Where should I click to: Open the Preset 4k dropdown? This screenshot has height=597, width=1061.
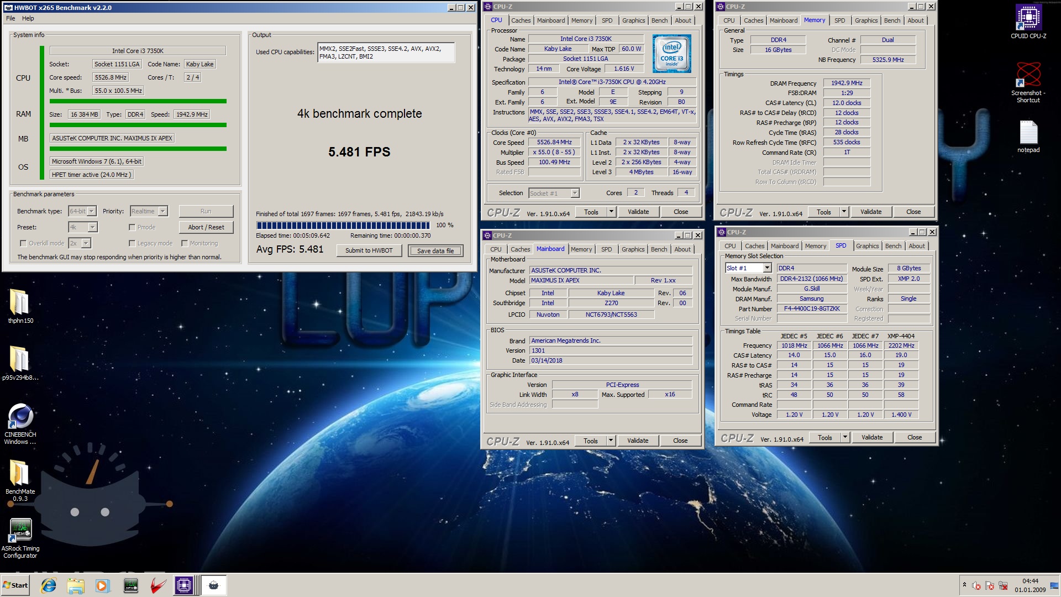click(x=83, y=227)
